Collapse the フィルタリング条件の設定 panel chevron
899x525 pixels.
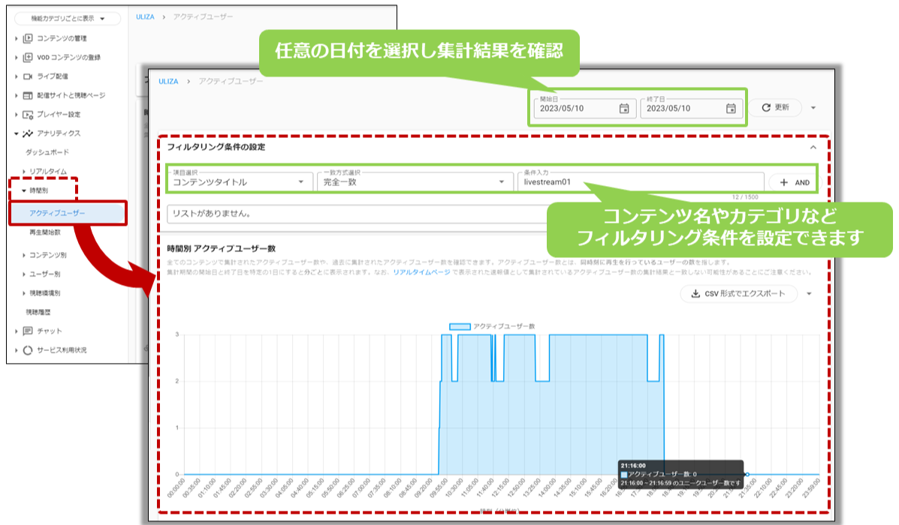(813, 147)
